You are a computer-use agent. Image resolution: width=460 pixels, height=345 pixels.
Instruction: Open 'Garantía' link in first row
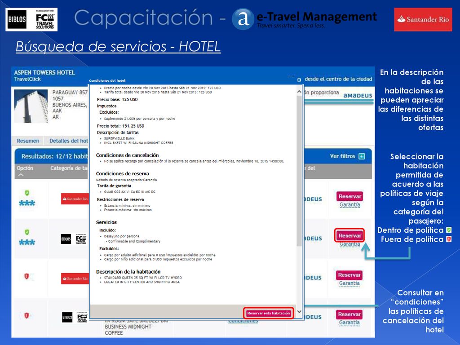coord(349,205)
